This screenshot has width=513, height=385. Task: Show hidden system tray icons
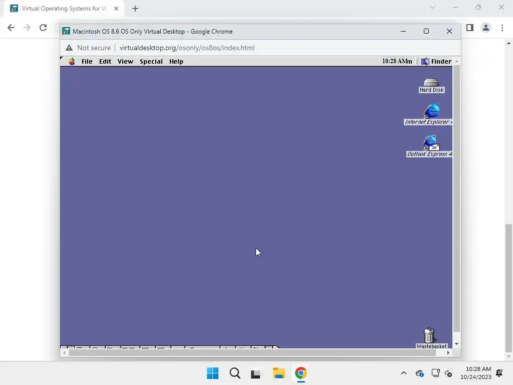404,373
